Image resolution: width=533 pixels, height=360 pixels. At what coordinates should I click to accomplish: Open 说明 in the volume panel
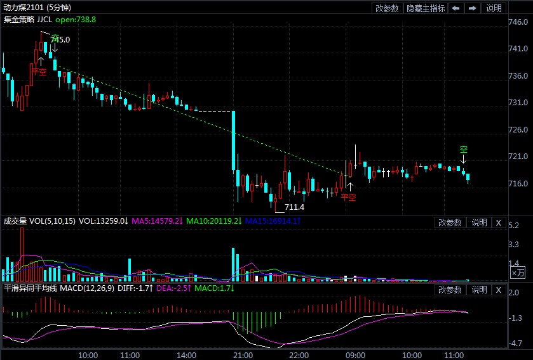(x=478, y=222)
